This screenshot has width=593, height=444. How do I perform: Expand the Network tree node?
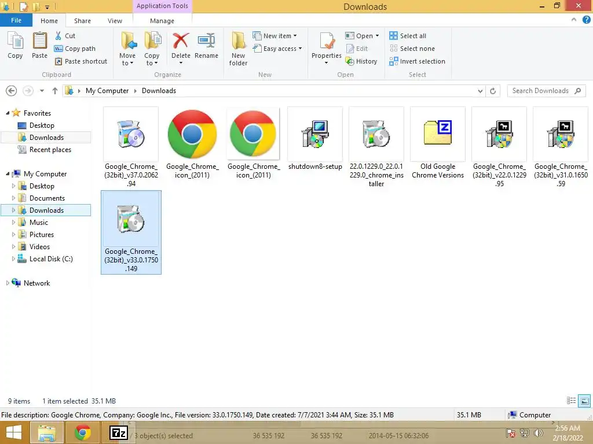pos(8,283)
